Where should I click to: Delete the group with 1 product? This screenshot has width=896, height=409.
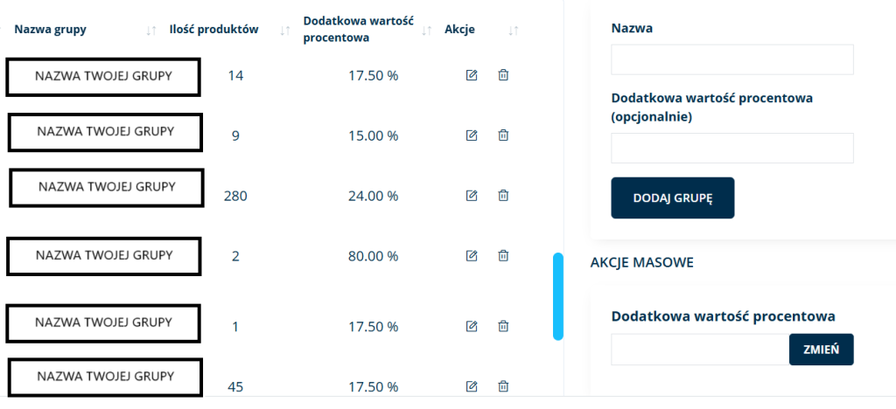point(503,326)
